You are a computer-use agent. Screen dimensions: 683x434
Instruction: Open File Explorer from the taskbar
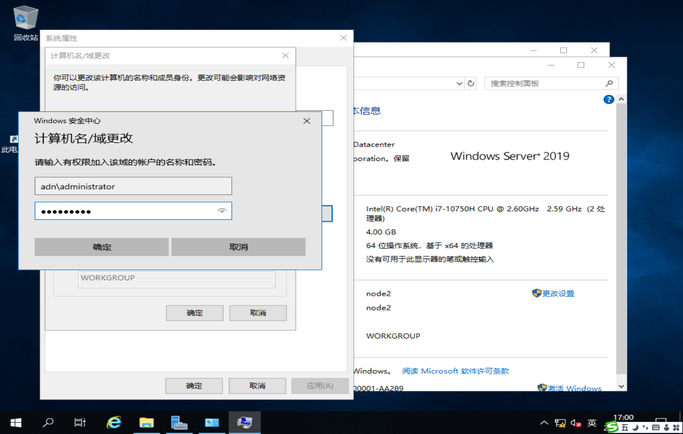(146, 423)
